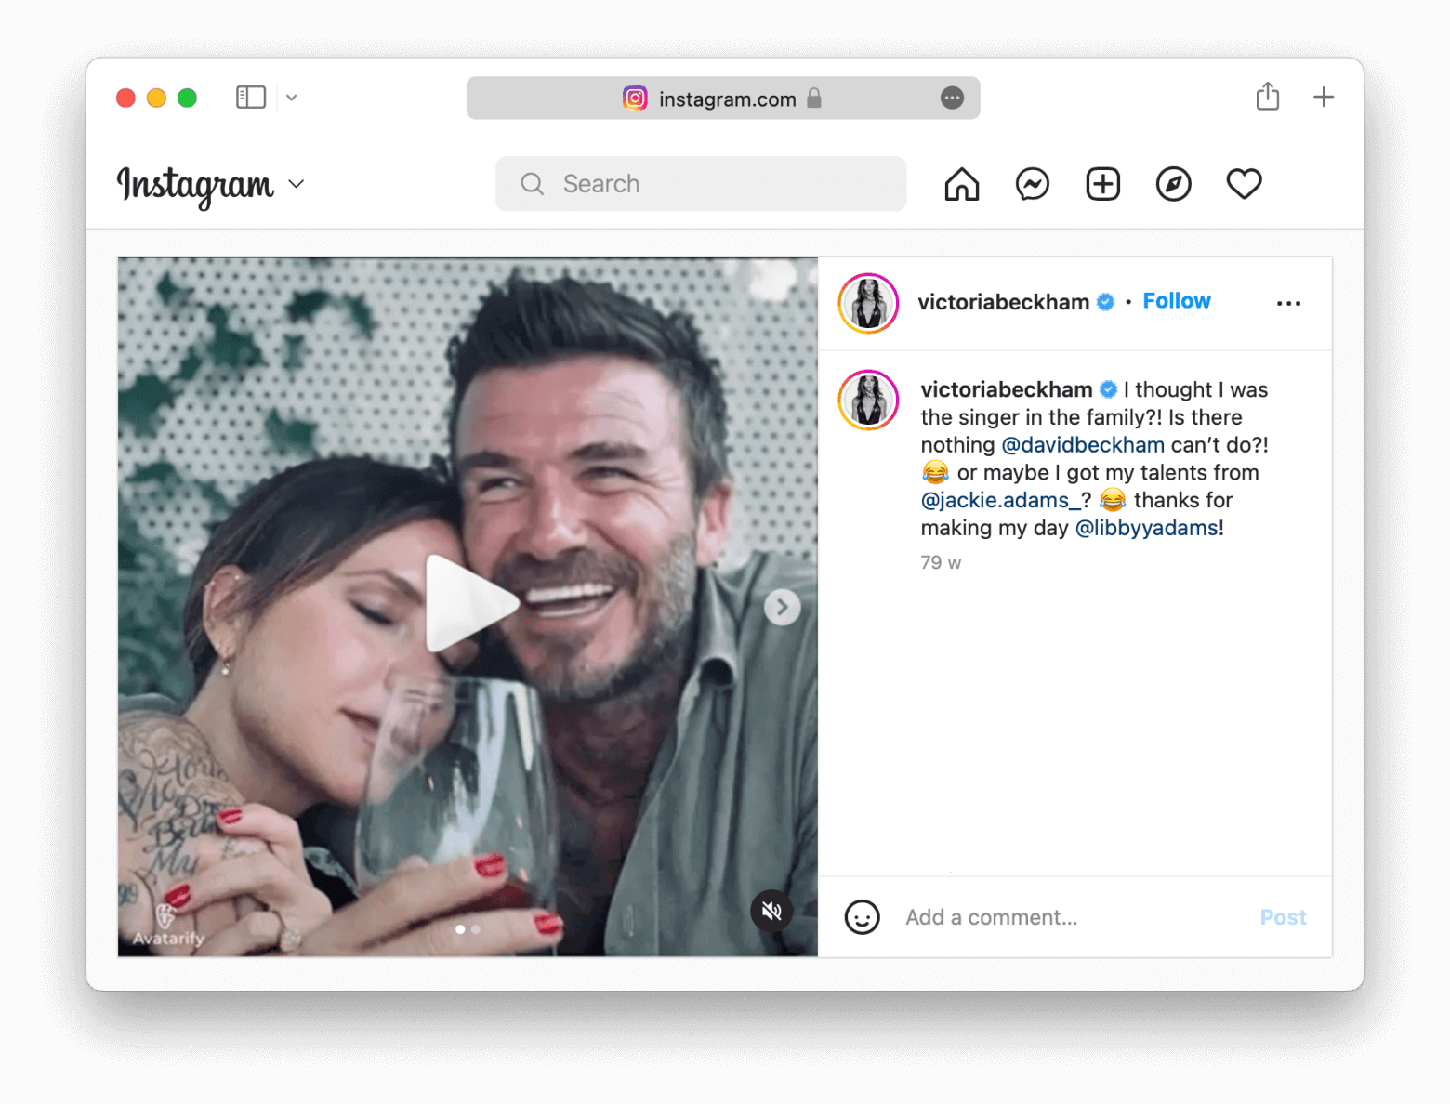The height and width of the screenshot is (1104, 1450).
Task: Open the address bar page options ellipsis
Action: coord(952,98)
